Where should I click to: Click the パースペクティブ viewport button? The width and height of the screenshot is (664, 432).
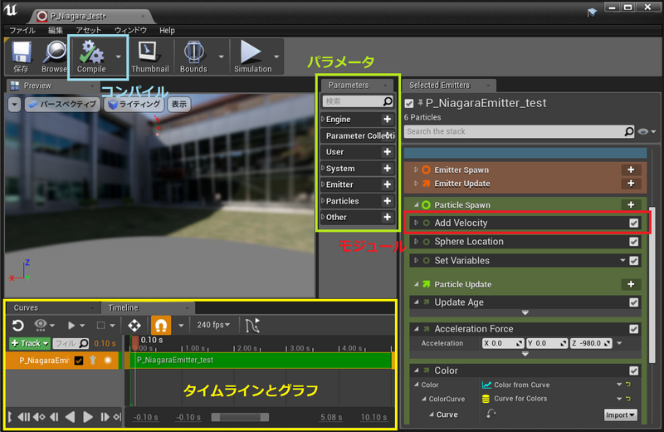point(63,105)
